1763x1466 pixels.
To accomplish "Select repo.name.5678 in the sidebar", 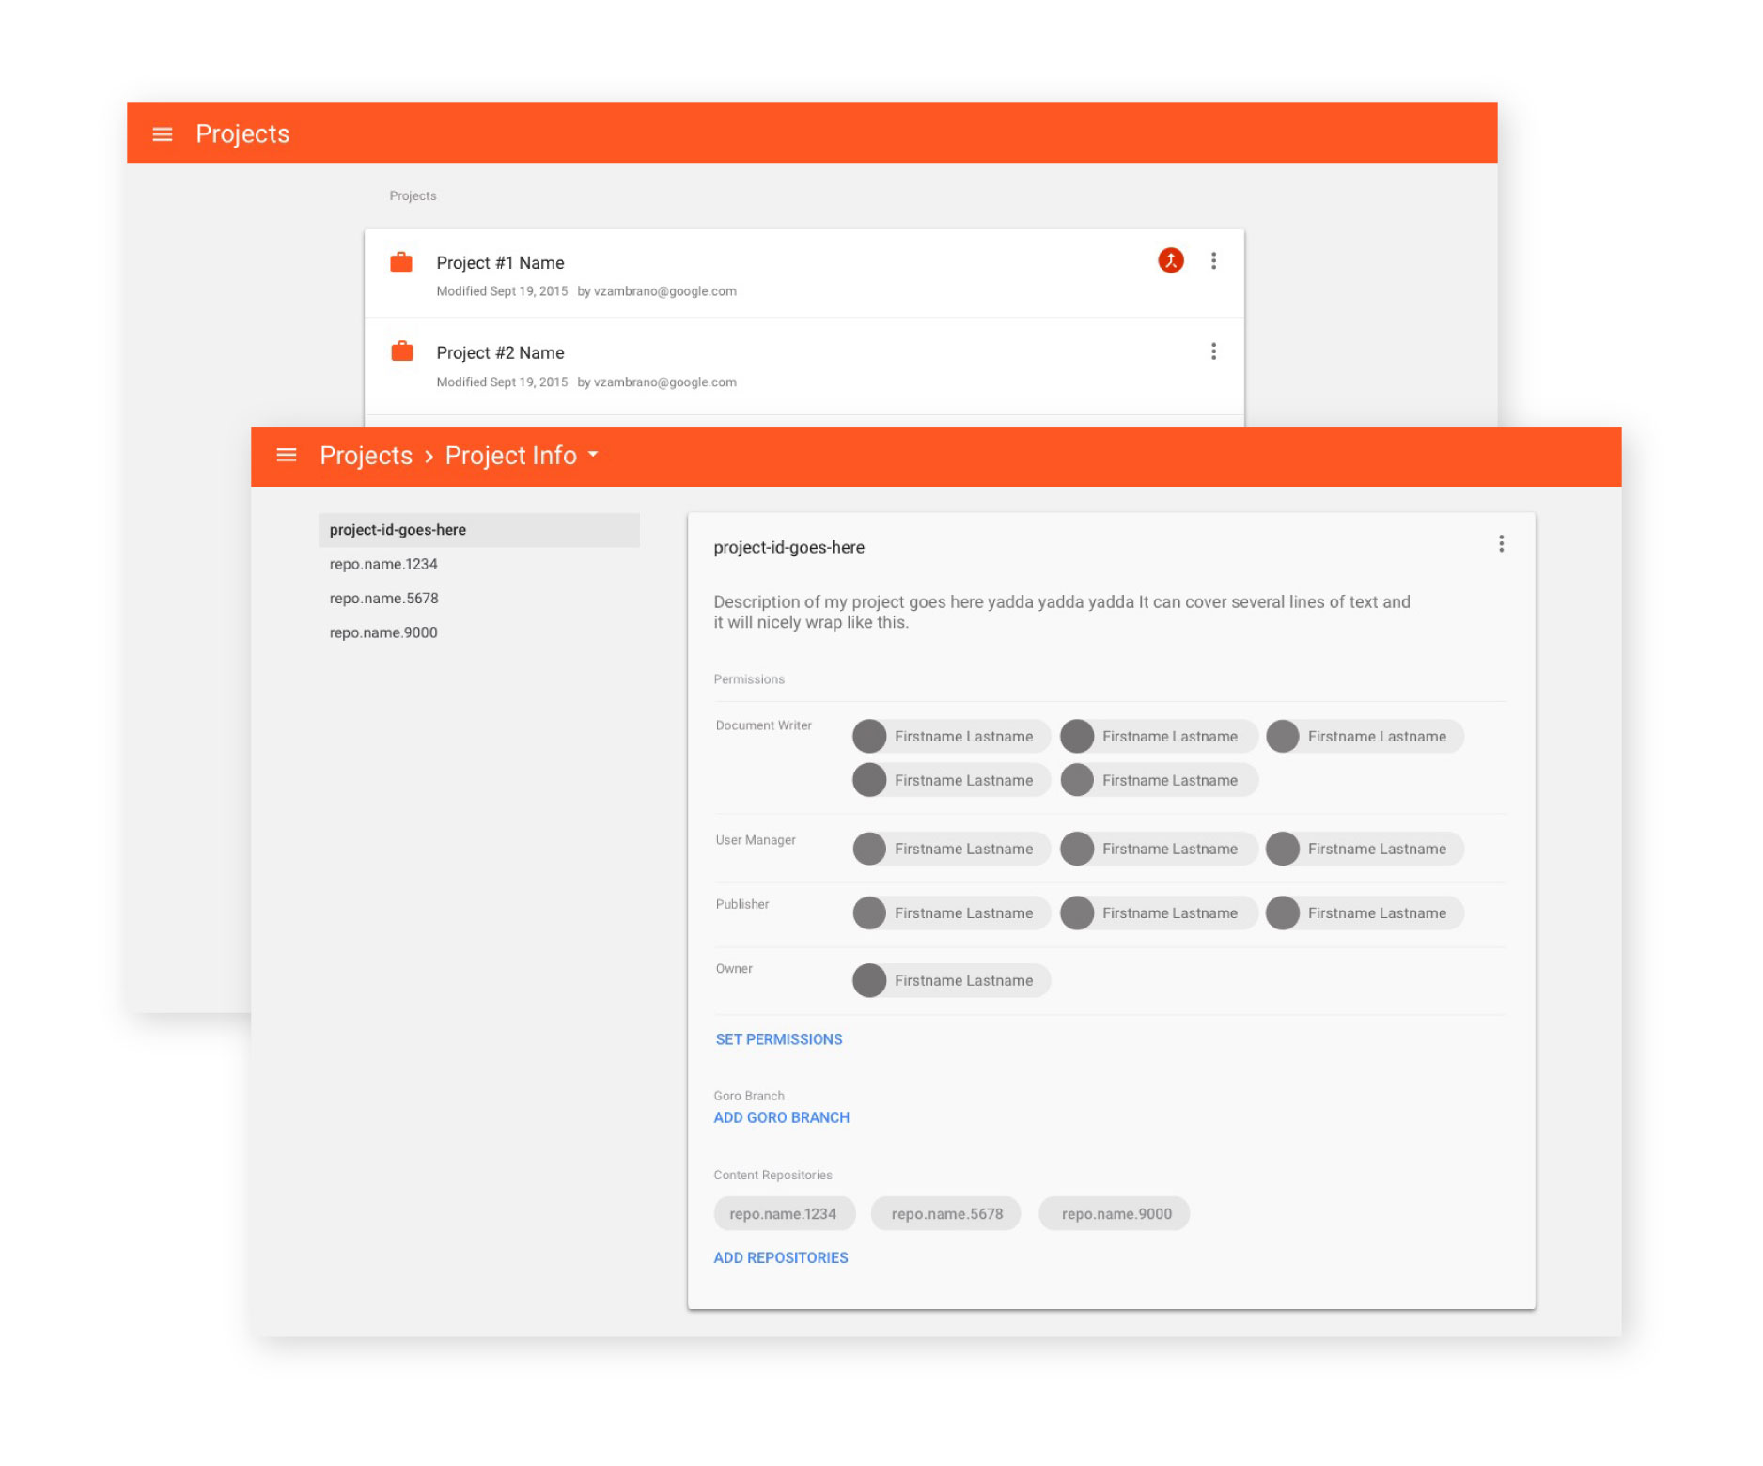I will click(383, 598).
